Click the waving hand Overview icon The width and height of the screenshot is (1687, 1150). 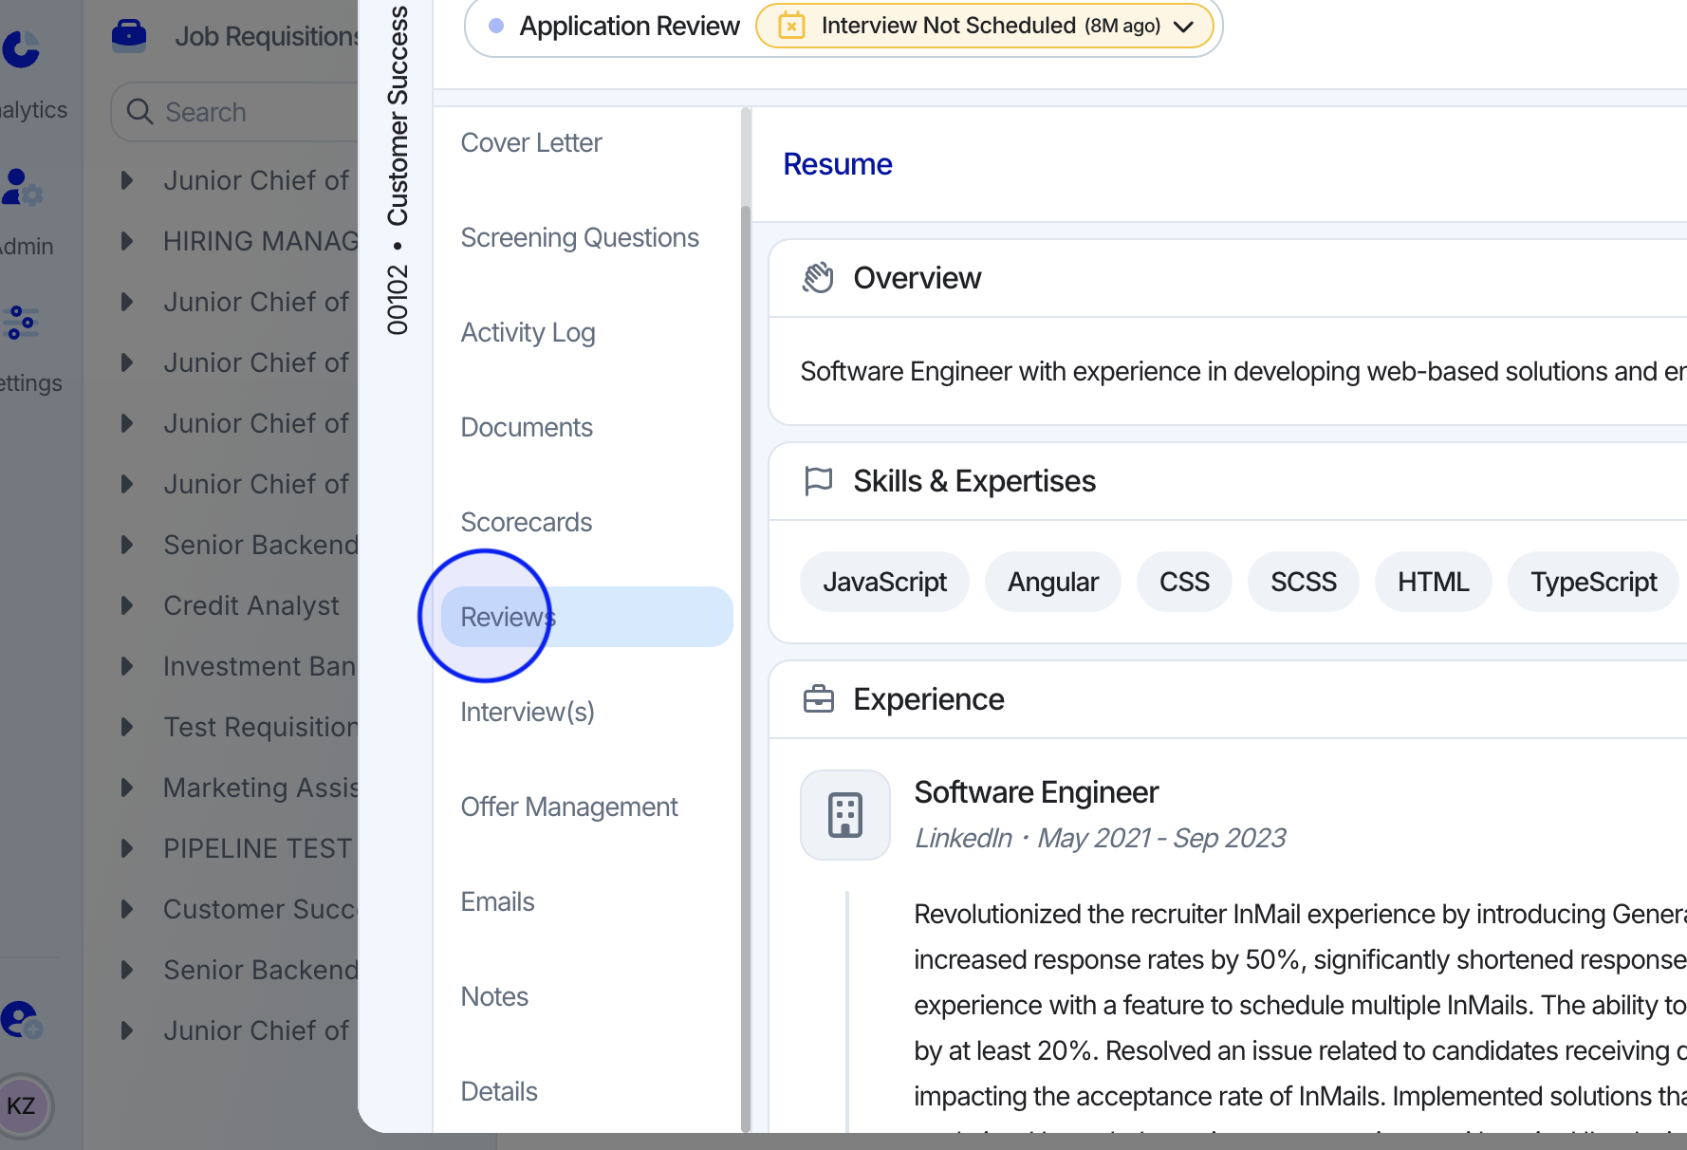coord(818,278)
